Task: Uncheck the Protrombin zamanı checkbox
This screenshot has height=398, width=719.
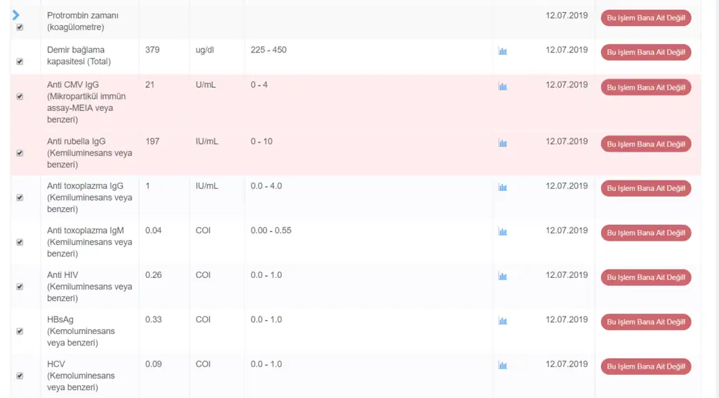Action: pos(20,27)
